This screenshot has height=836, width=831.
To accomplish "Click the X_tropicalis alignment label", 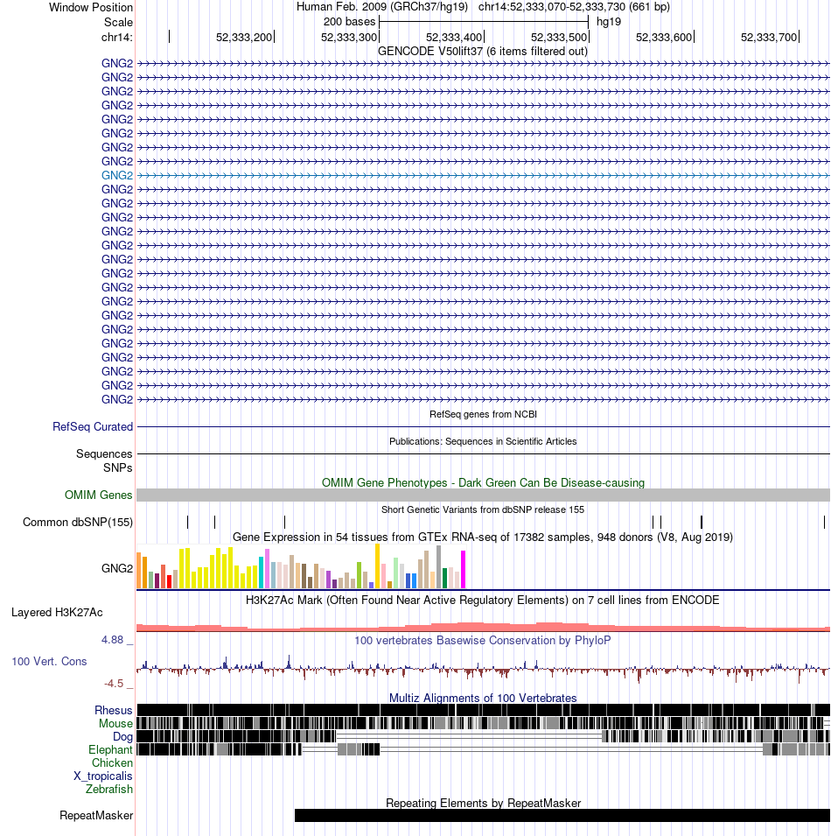I will tap(103, 776).
